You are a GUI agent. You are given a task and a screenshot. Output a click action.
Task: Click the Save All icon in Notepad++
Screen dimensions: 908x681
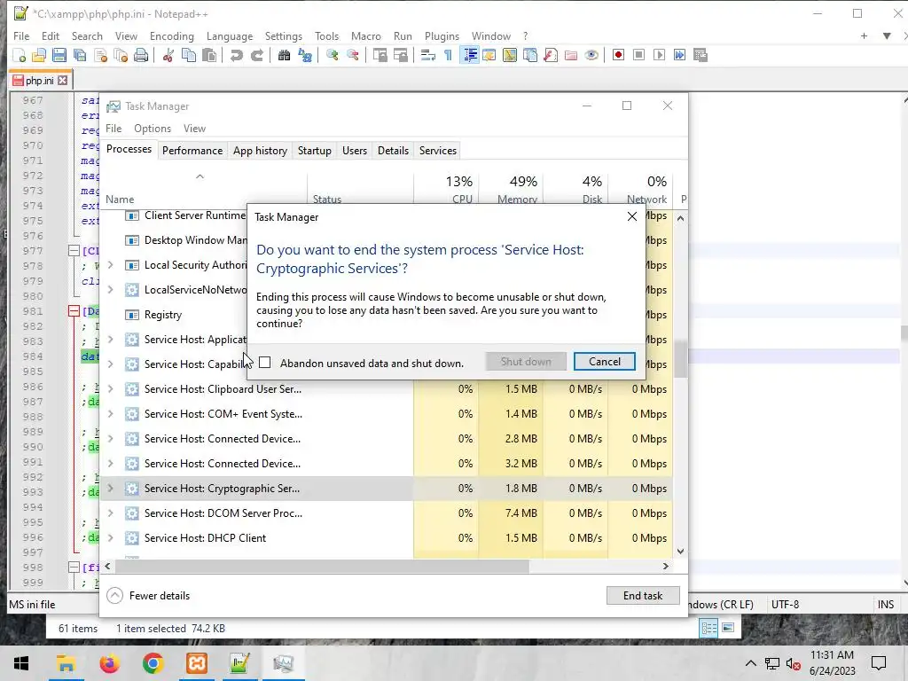tap(80, 55)
